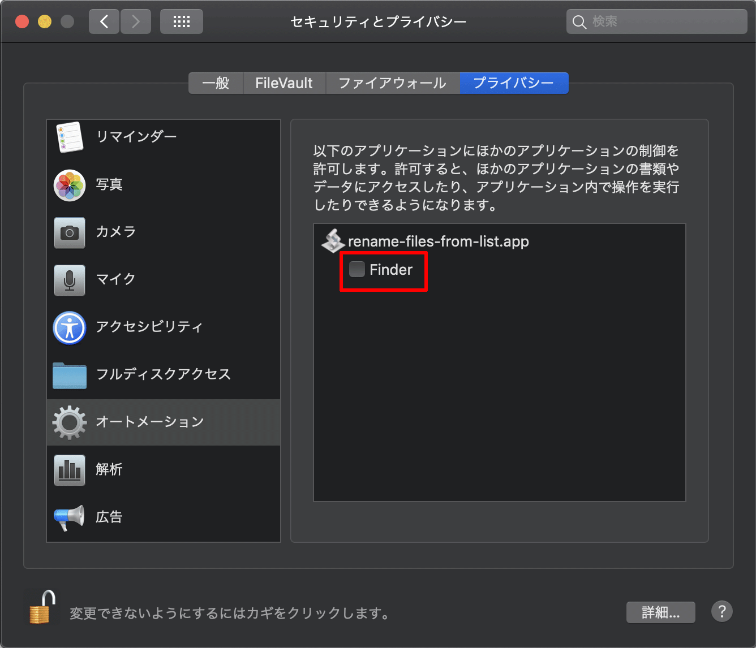Screen dimensions: 756x648
Task: Show all preferences grid button
Action: tap(182, 21)
